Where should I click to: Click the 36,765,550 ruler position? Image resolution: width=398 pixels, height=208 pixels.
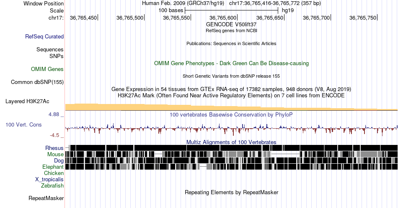coord(176,18)
